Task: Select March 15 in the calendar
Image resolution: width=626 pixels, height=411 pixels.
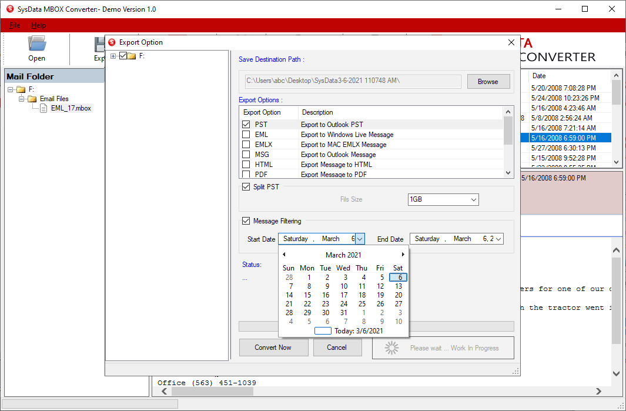Action: 307,295
